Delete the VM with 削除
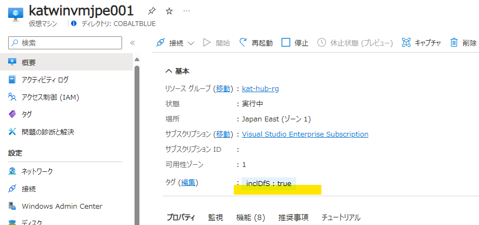This screenshot has height=225, width=479. tap(463, 43)
